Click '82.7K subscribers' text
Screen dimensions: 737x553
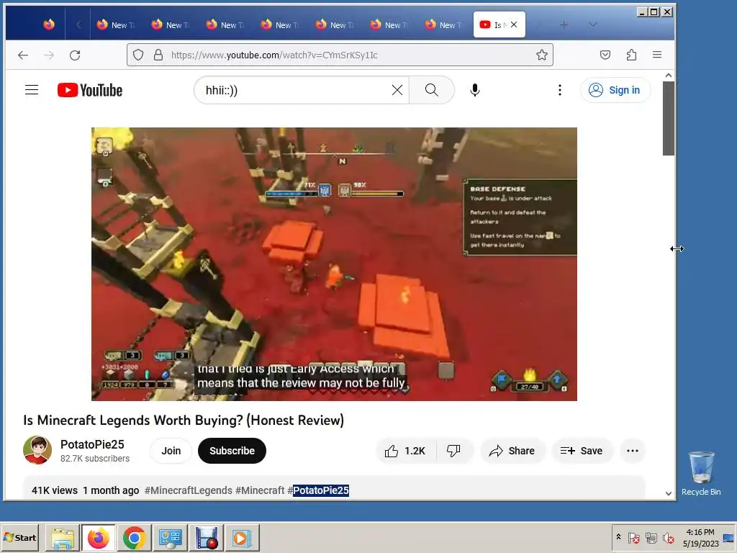tap(95, 459)
